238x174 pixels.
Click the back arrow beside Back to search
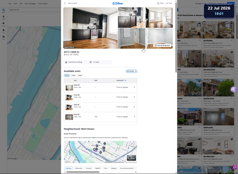(x=65, y=3)
